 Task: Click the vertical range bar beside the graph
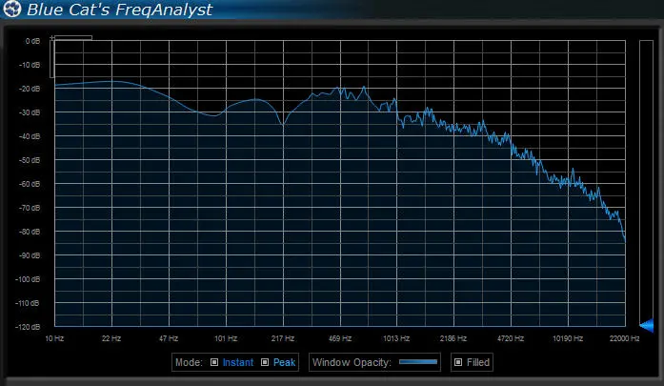point(646,182)
